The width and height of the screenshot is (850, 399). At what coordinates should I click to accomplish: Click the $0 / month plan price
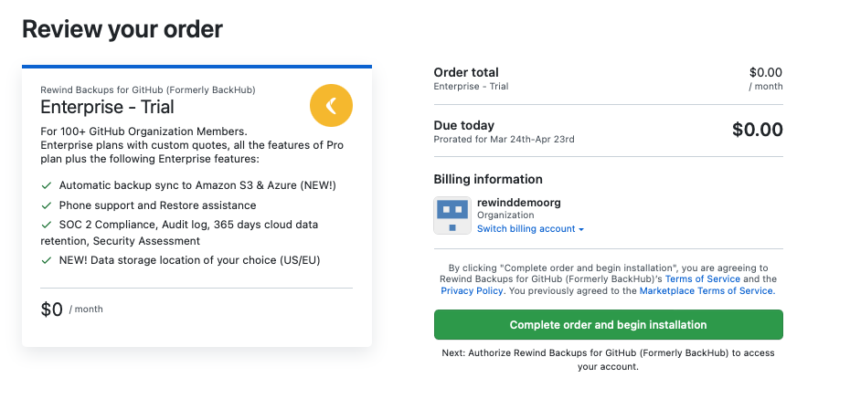72,310
